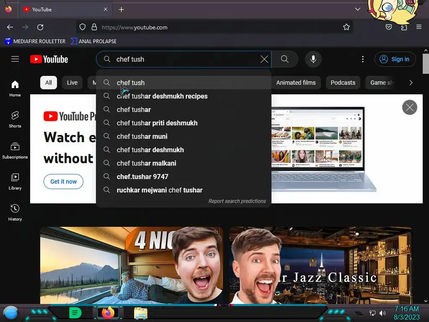Pick 'chef tushar muni' suggestion
Screen dimensions: 429x322
183,136
